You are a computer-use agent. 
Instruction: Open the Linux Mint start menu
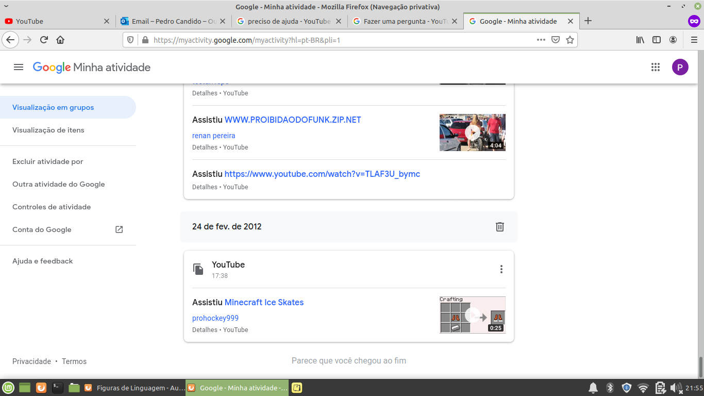tap(8, 388)
